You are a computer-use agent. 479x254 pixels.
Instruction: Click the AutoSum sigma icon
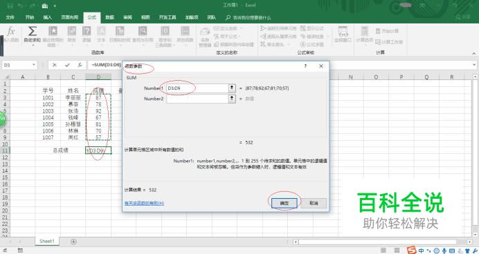coord(33,31)
